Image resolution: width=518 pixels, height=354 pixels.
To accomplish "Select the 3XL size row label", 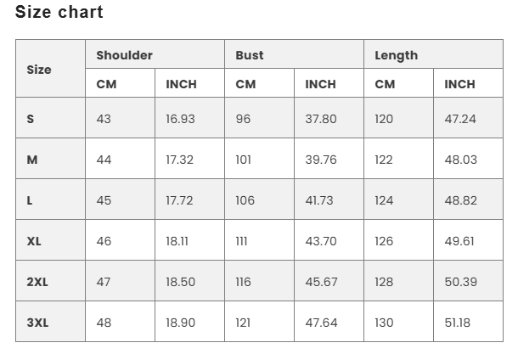I will tap(51, 322).
